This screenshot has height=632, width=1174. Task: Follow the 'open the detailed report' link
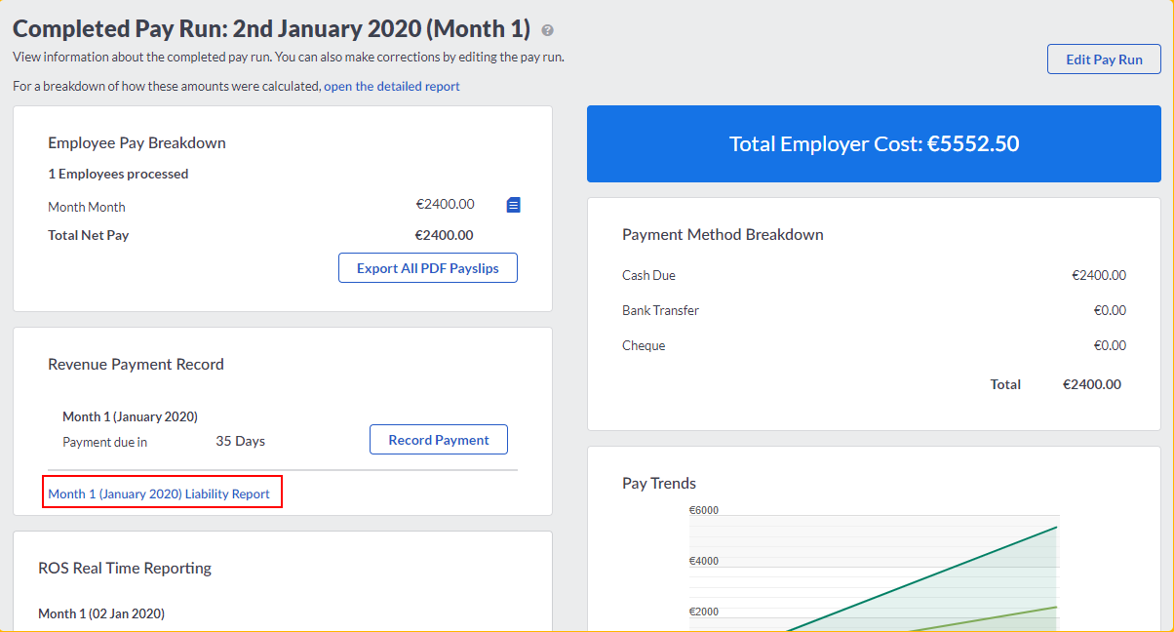click(x=392, y=86)
